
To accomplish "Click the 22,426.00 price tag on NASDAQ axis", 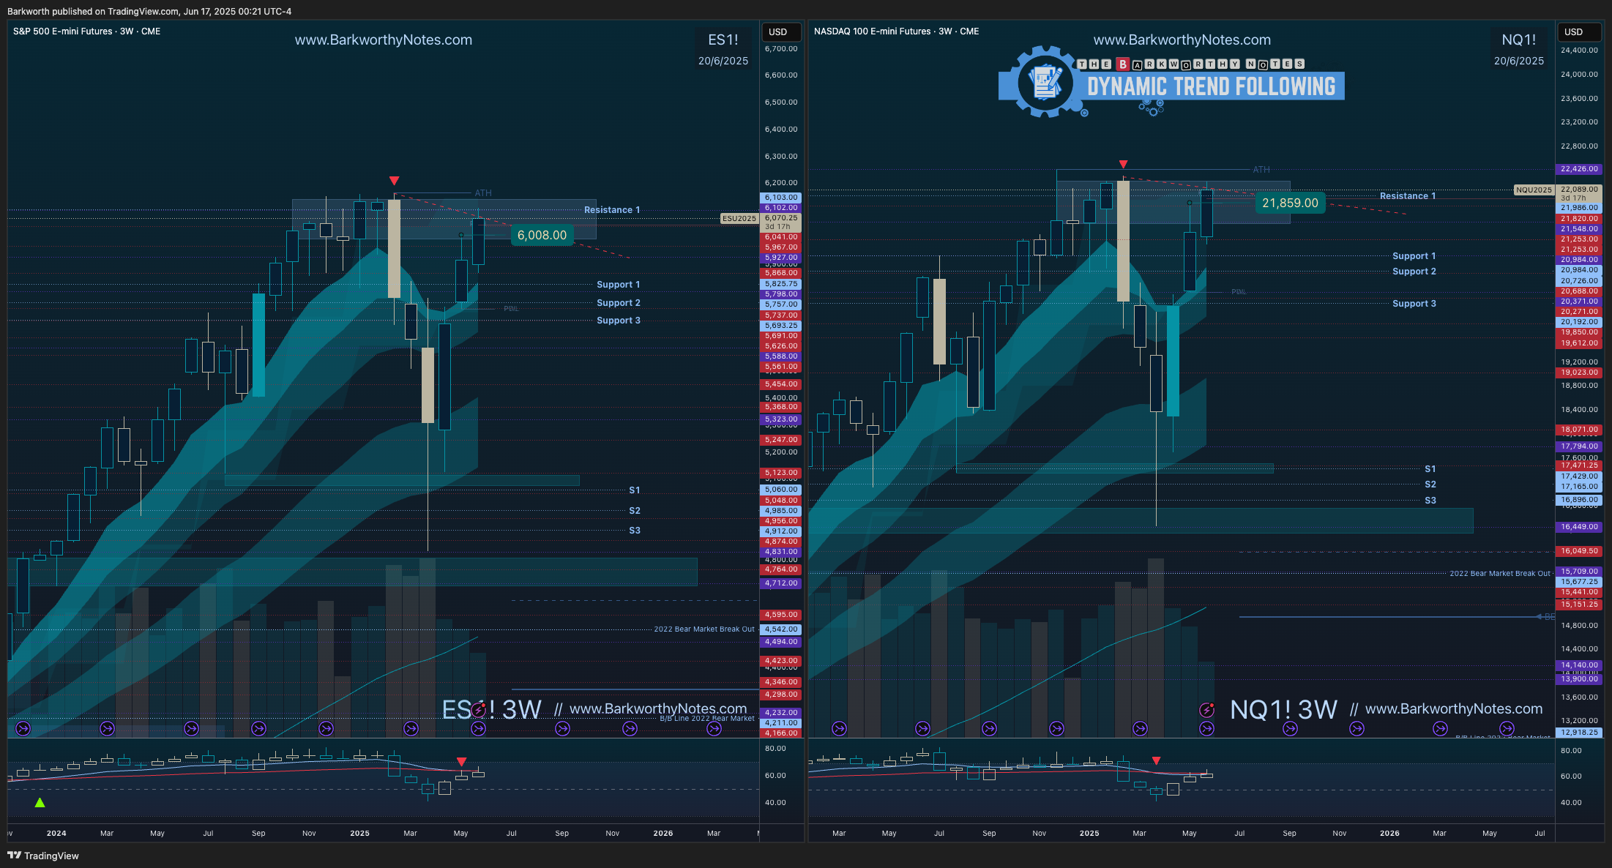I will [1579, 169].
